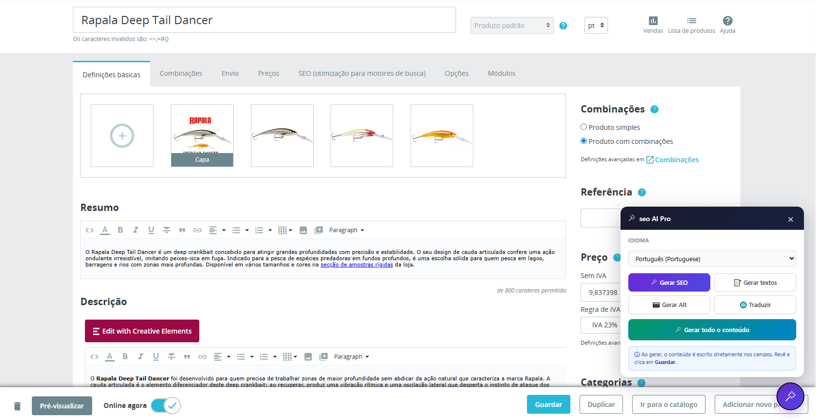Open Paragraph format dropdown in Resumo editor
816x420 pixels.
pyautogui.click(x=346, y=230)
